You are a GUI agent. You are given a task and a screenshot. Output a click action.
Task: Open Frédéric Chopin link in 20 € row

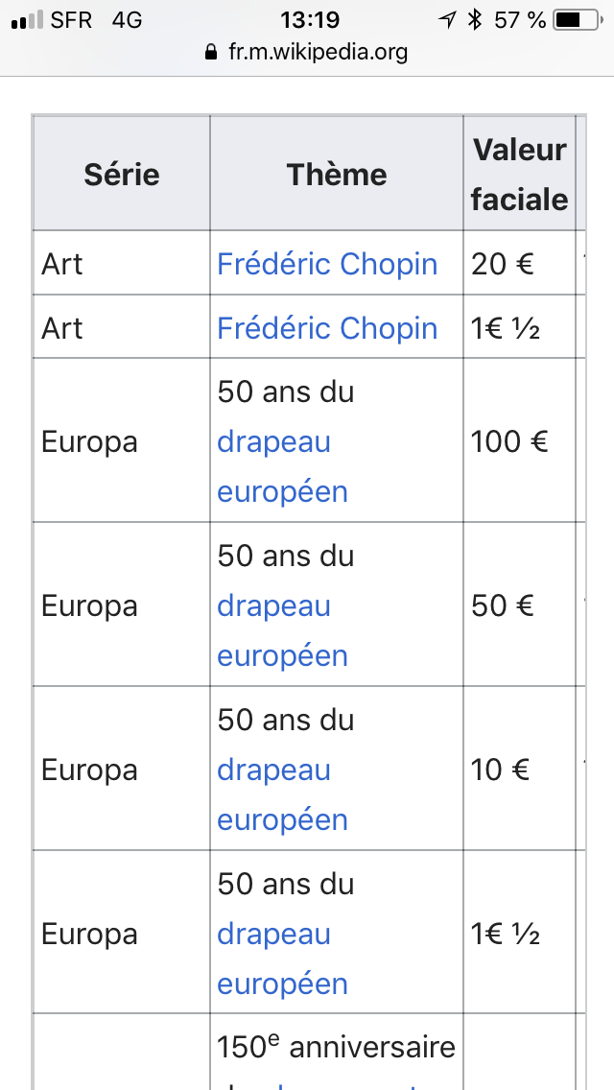[x=327, y=264]
